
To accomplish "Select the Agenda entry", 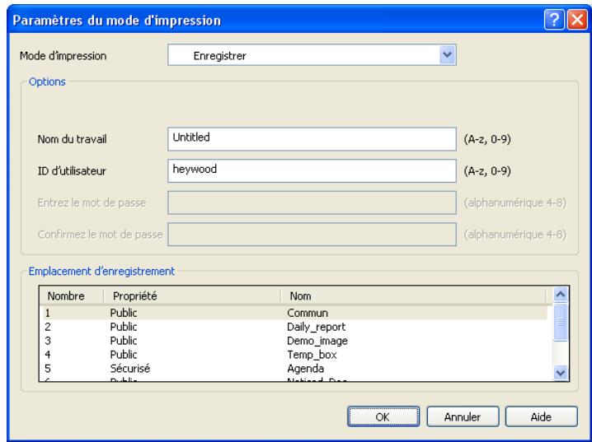I will tap(305, 369).
